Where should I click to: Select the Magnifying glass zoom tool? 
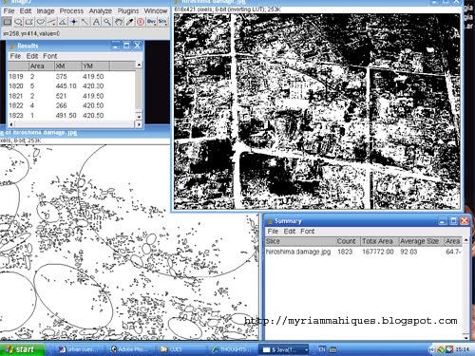coord(107,22)
